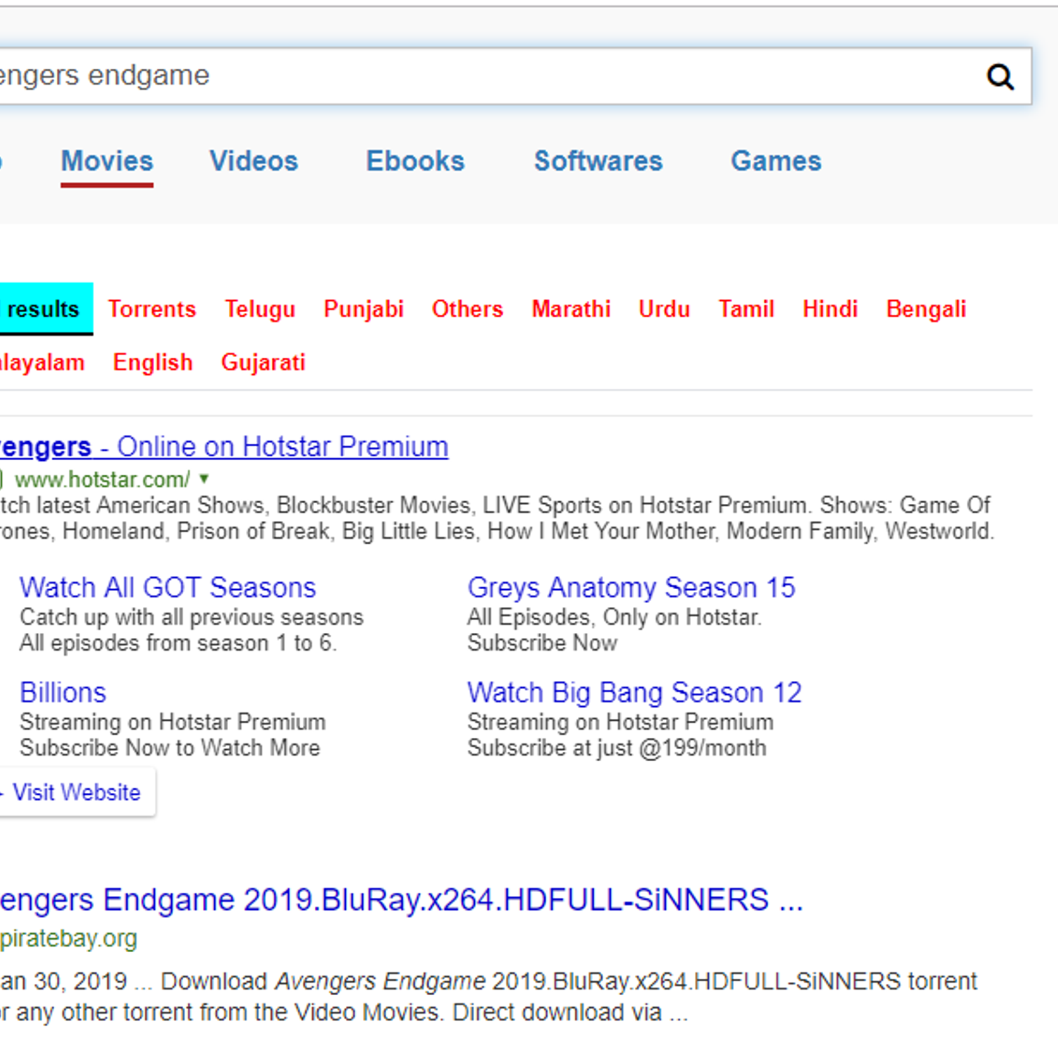Screen dimensions: 1058x1058
Task: Open the 'Billions' sitelink
Action: pos(63,692)
